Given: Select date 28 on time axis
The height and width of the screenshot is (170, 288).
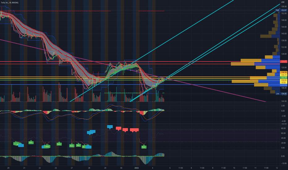Looking at the screenshot, I should (89, 168).
